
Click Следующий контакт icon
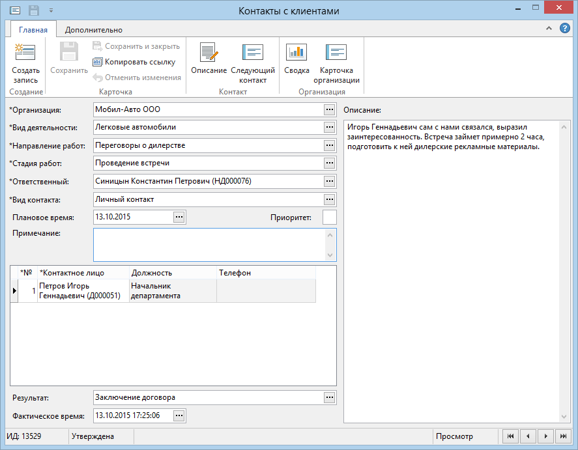[252, 52]
